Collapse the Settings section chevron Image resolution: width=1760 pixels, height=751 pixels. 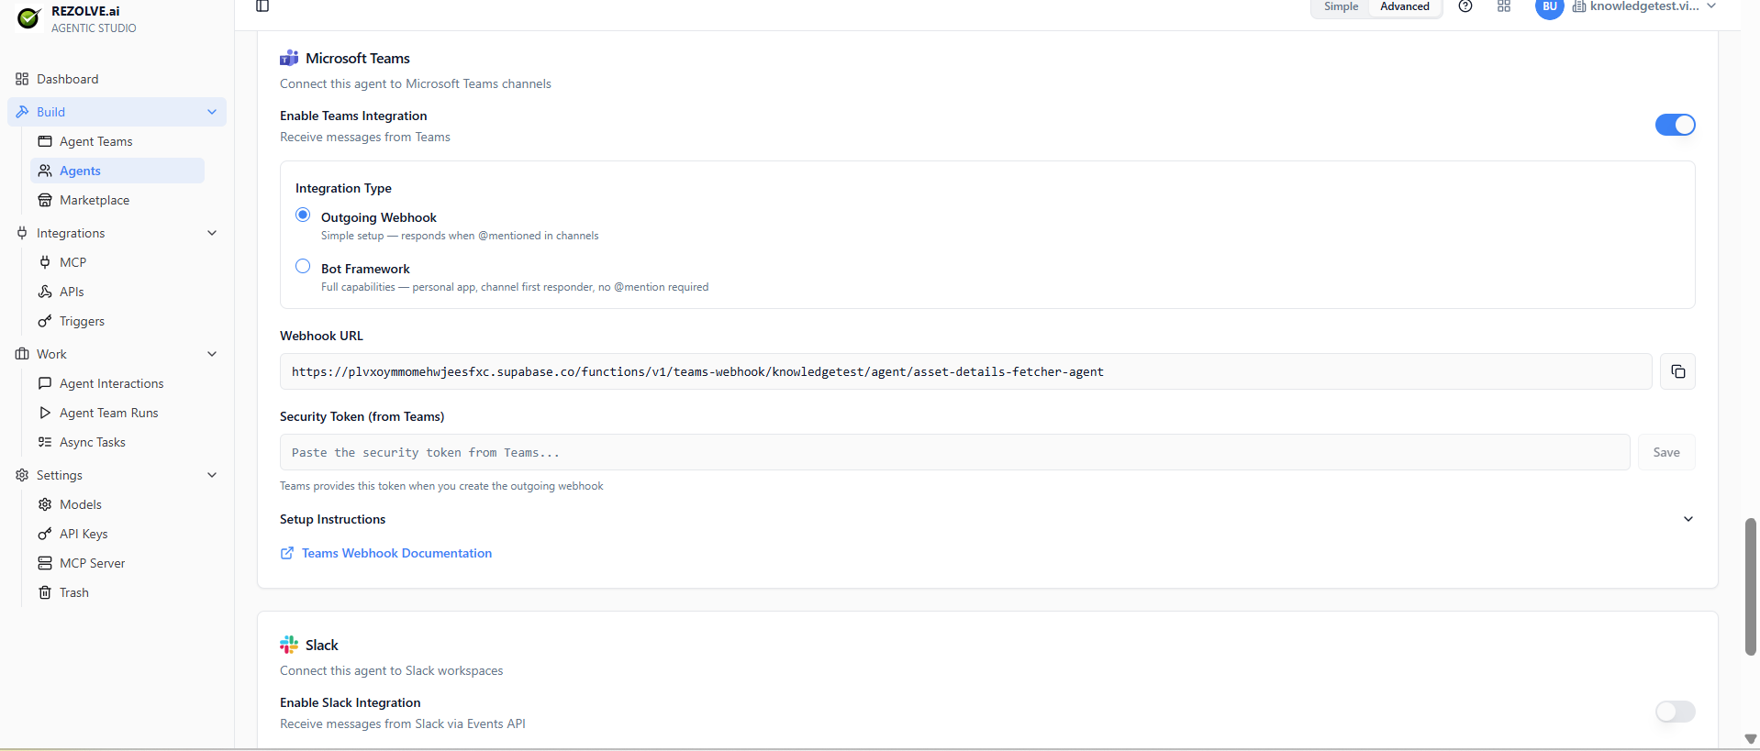(x=212, y=475)
